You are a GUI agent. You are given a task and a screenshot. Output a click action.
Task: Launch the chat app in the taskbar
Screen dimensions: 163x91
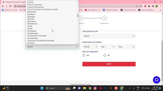[x=79, y=88]
